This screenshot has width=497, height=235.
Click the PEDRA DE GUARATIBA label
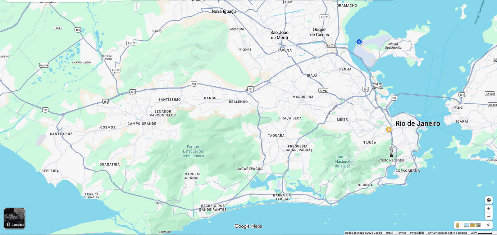91,196
